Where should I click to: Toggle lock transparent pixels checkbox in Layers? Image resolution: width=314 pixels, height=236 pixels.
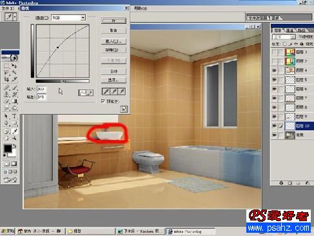point(285,44)
